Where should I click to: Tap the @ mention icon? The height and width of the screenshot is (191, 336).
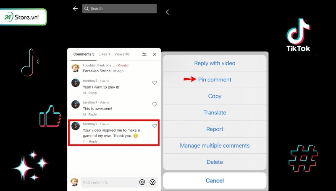(142, 182)
